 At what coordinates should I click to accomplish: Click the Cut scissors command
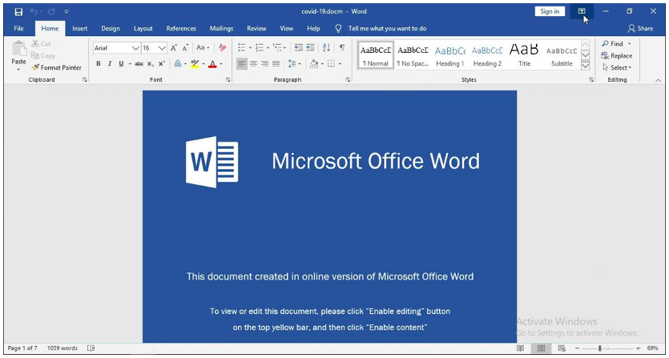point(41,44)
